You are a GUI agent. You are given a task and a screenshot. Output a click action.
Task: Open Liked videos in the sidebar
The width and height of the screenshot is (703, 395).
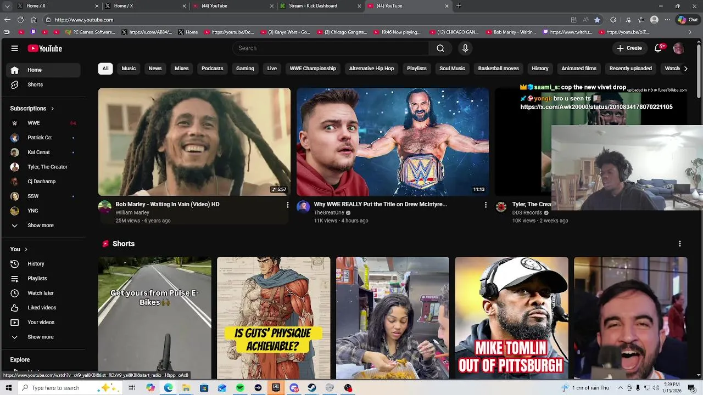coord(43,308)
